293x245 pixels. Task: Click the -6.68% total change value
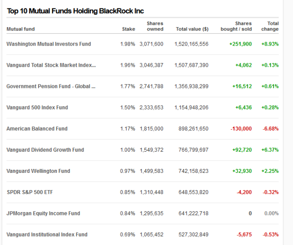270,129
